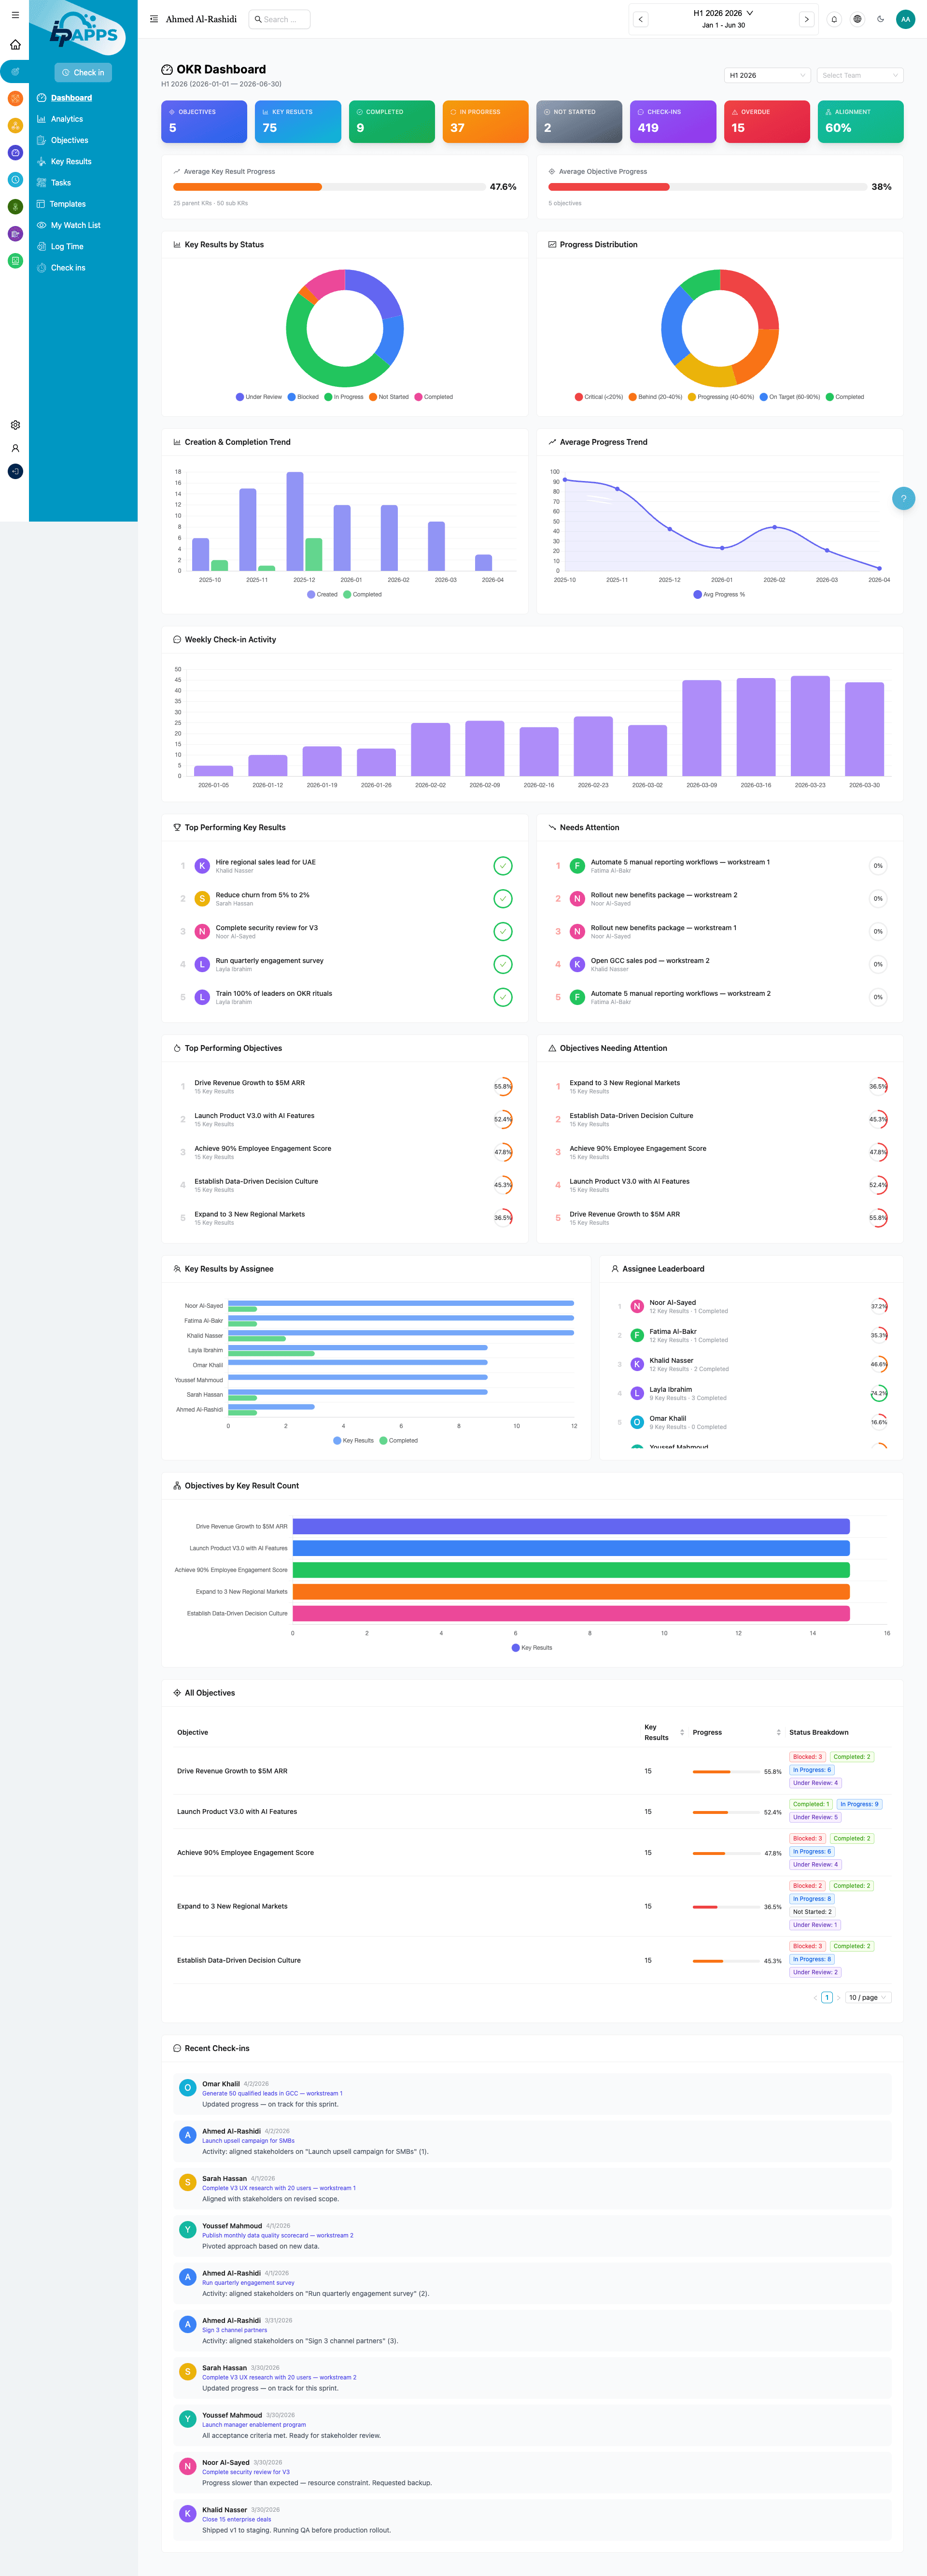Open Analytics in the sidebar
This screenshot has width=927, height=2576.
coord(67,119)
